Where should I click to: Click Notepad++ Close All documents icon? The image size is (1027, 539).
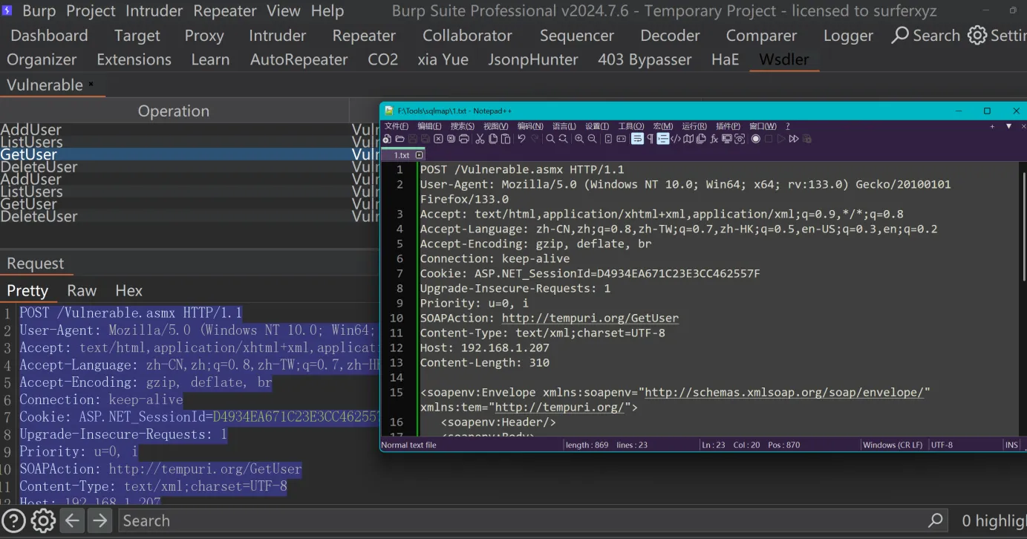(x=451, y=139)
